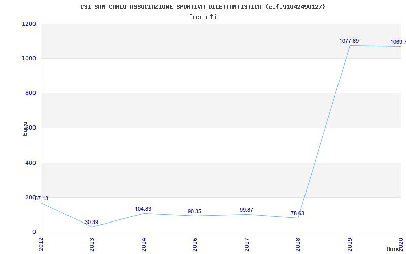Screen dimensions: 406x254
Task: Click the 2017 x-axis label
Action: tap(247, 244)
